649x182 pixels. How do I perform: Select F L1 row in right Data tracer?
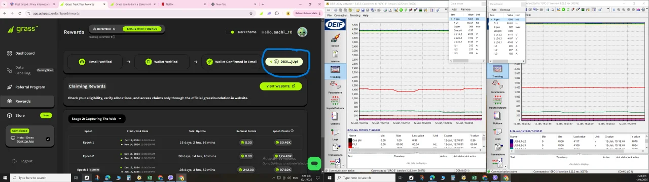click(x=506, y=23)
